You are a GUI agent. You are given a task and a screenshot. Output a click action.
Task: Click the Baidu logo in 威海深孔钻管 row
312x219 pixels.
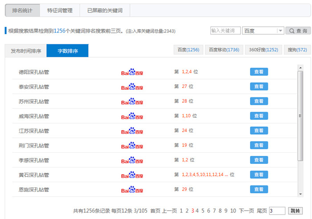pos(132,116)
